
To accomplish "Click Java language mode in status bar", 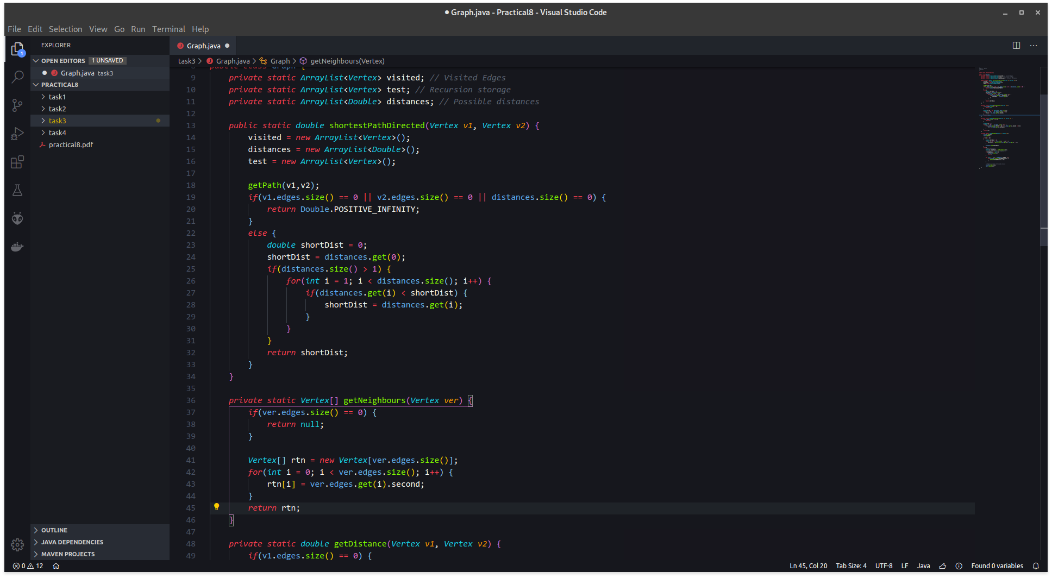I will [923, 566].
